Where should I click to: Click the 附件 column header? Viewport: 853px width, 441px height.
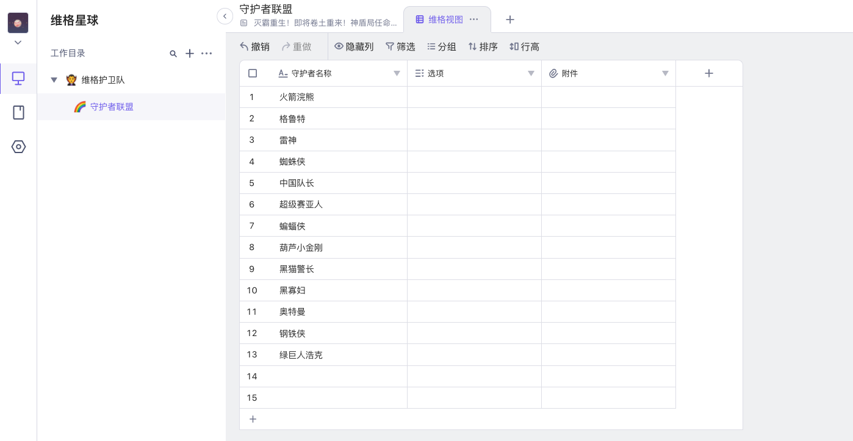tap(608, 73)
